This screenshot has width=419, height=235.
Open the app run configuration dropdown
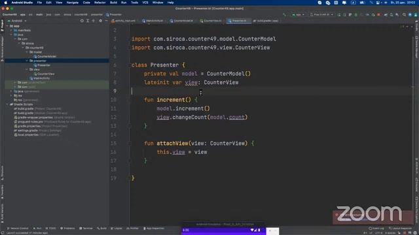[x=299, y=14]
